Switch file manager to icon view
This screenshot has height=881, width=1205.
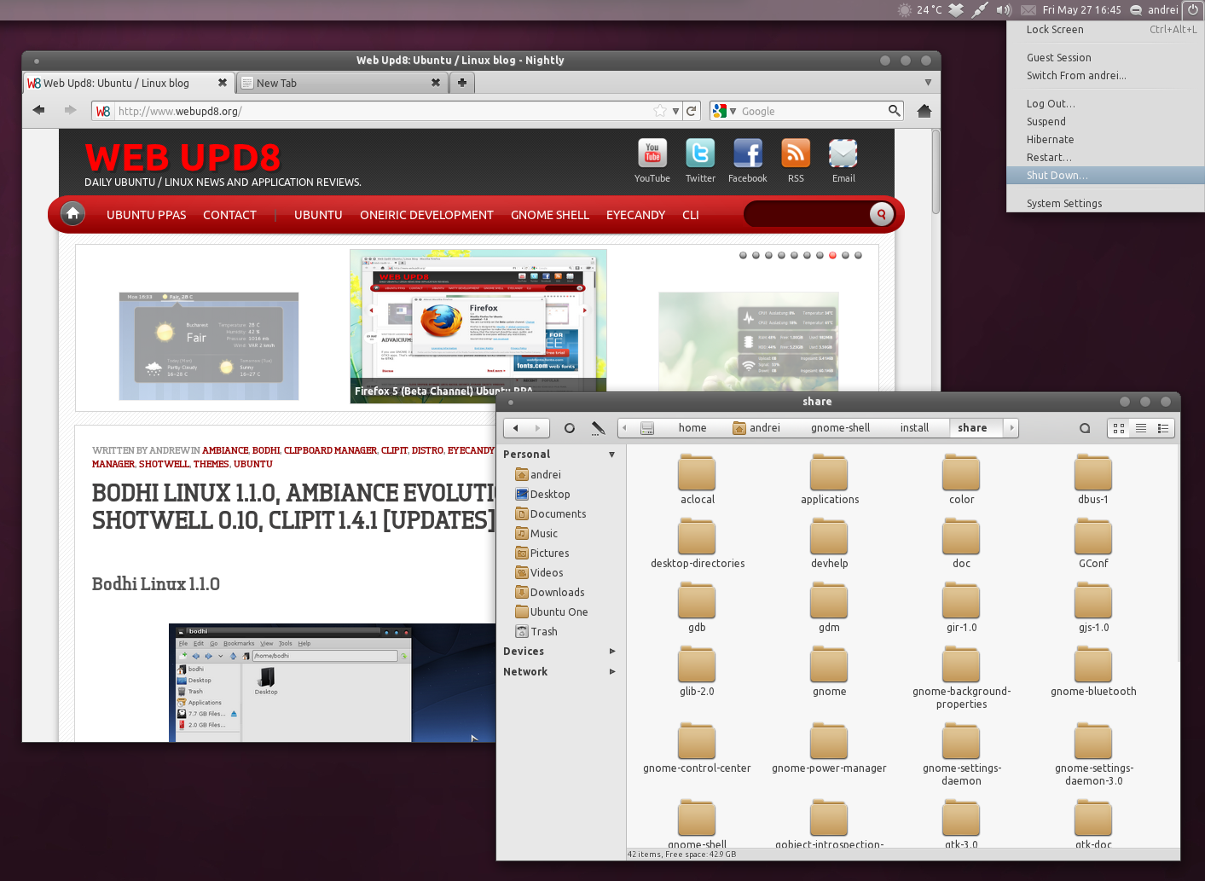click(x=1119, y=428)
